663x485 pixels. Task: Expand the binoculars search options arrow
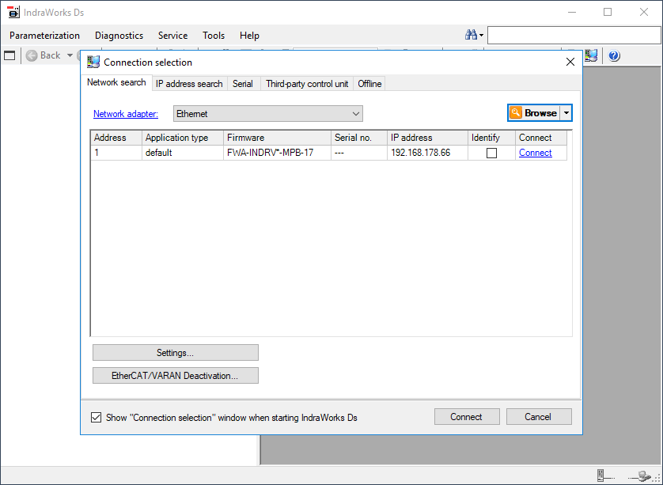pos(481,36)
